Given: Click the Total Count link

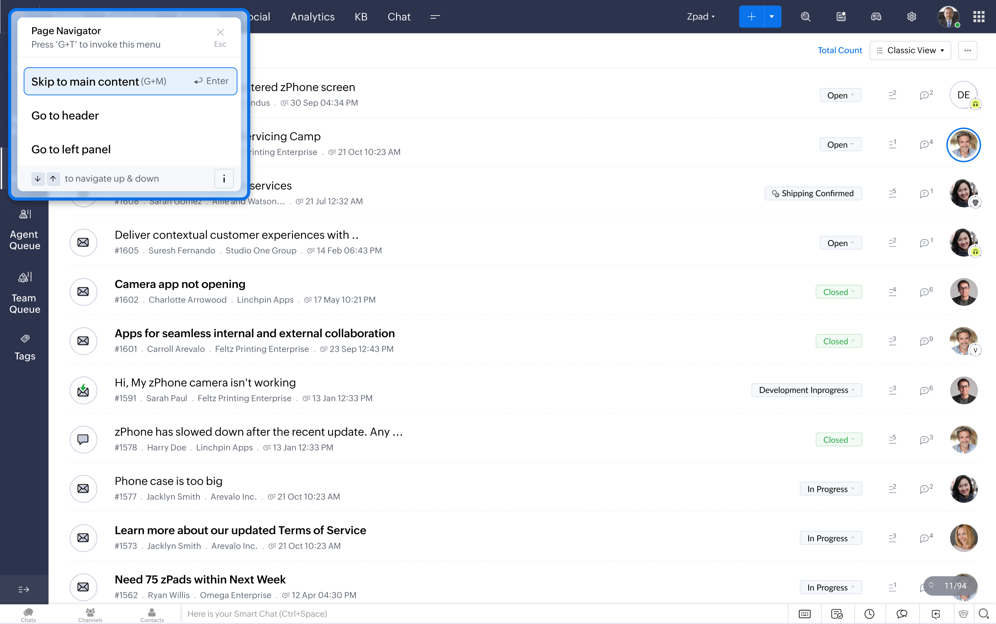Looking at the screenshot, I should [x=839, y=50].
